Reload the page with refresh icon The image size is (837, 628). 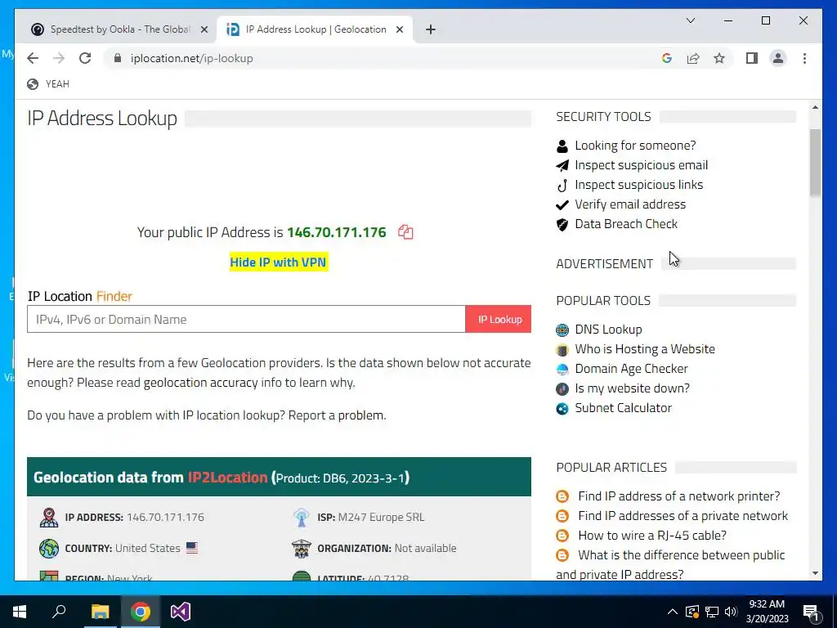click(x=85, y=58)
